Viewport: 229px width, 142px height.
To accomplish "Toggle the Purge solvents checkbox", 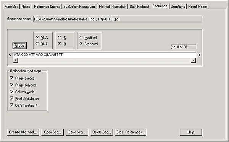I will pyautogui.click(x=12, y=85).
